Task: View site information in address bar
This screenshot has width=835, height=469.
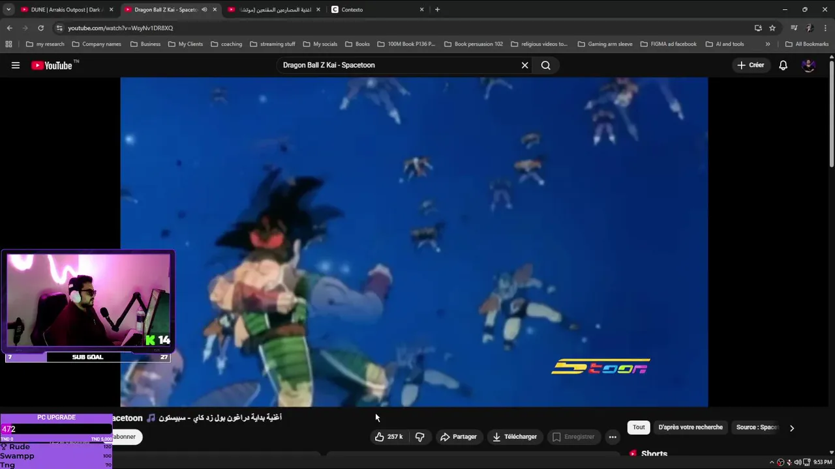Action: tap(59, 28)
